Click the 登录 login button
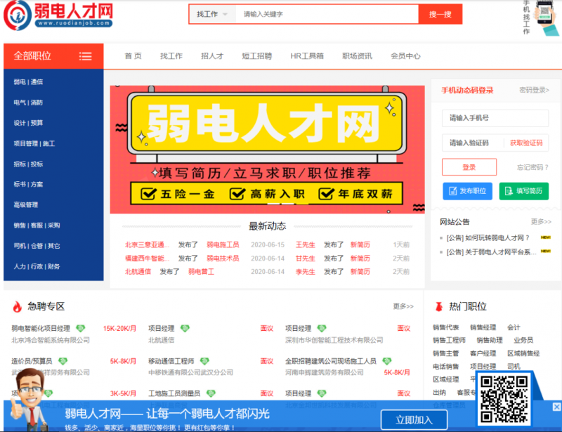The image size is (562, 432). coord(468,166)
